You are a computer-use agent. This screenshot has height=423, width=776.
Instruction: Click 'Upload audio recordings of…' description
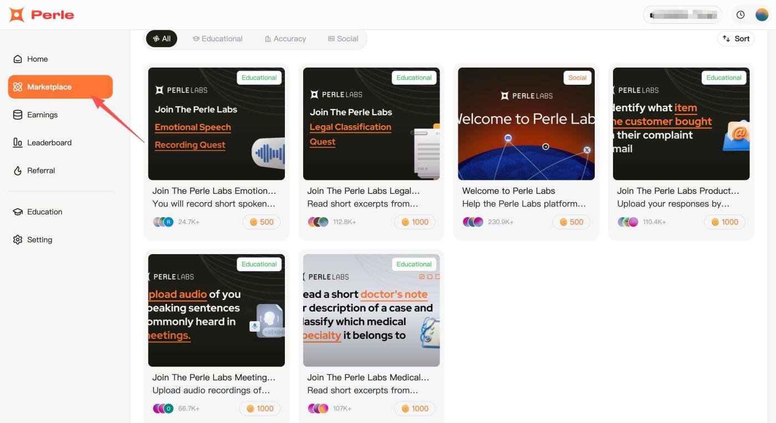[x=211, y=390]
